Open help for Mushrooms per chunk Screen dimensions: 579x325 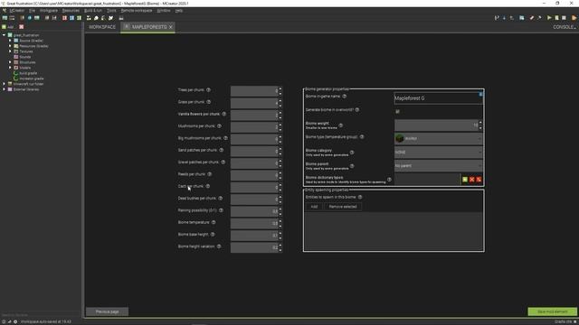click(x=219, y=126)
